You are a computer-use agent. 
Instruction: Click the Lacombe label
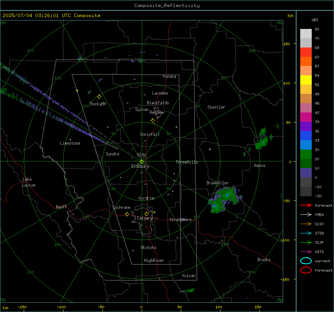click(160, 93)
